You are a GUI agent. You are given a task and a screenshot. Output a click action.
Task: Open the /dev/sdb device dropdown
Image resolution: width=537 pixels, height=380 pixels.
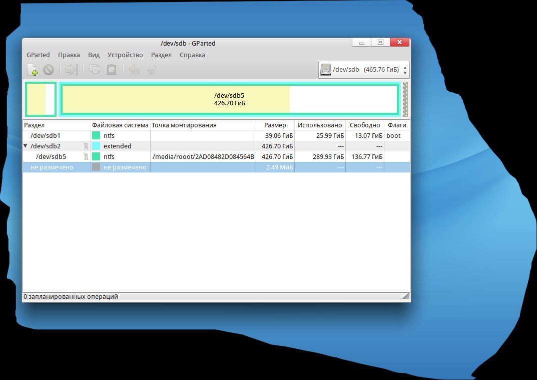point(364,70)
